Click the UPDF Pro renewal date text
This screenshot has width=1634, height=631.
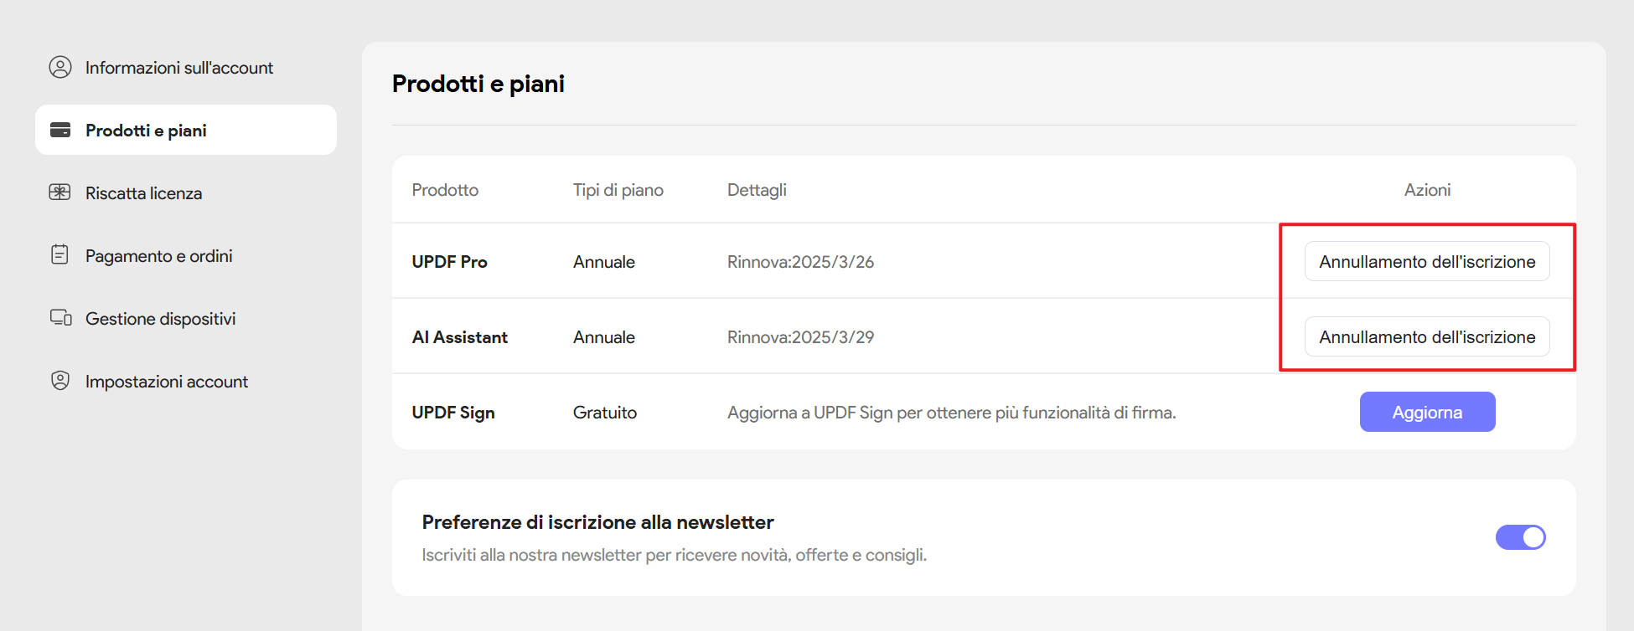coord(800,262)
